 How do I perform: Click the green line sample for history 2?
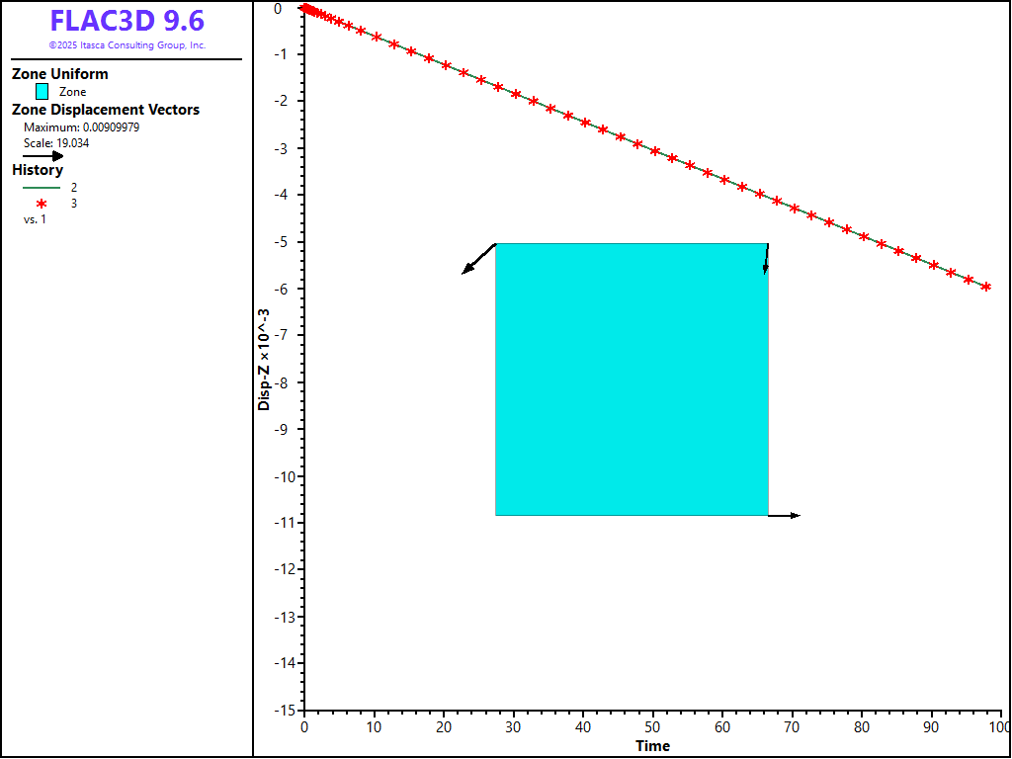[x=42, y=187]
